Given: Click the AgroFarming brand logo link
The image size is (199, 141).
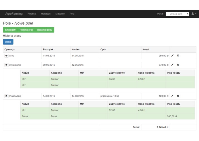Looking at the screenshot, I should (14, 14).
